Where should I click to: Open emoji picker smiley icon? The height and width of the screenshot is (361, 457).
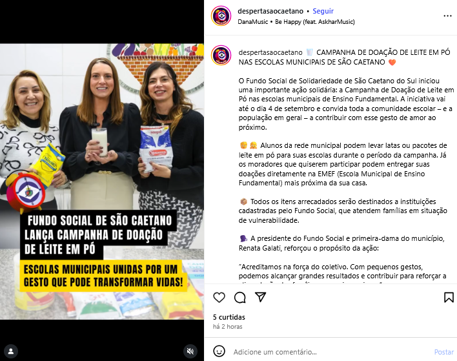click(x=219, y=351)
